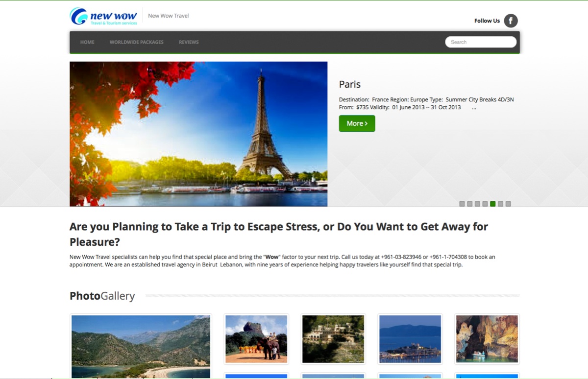The width and height of the screenshot is (588, 379).
Task: View the elephant gallery thumbnail
Action: (x=256, y=339)
